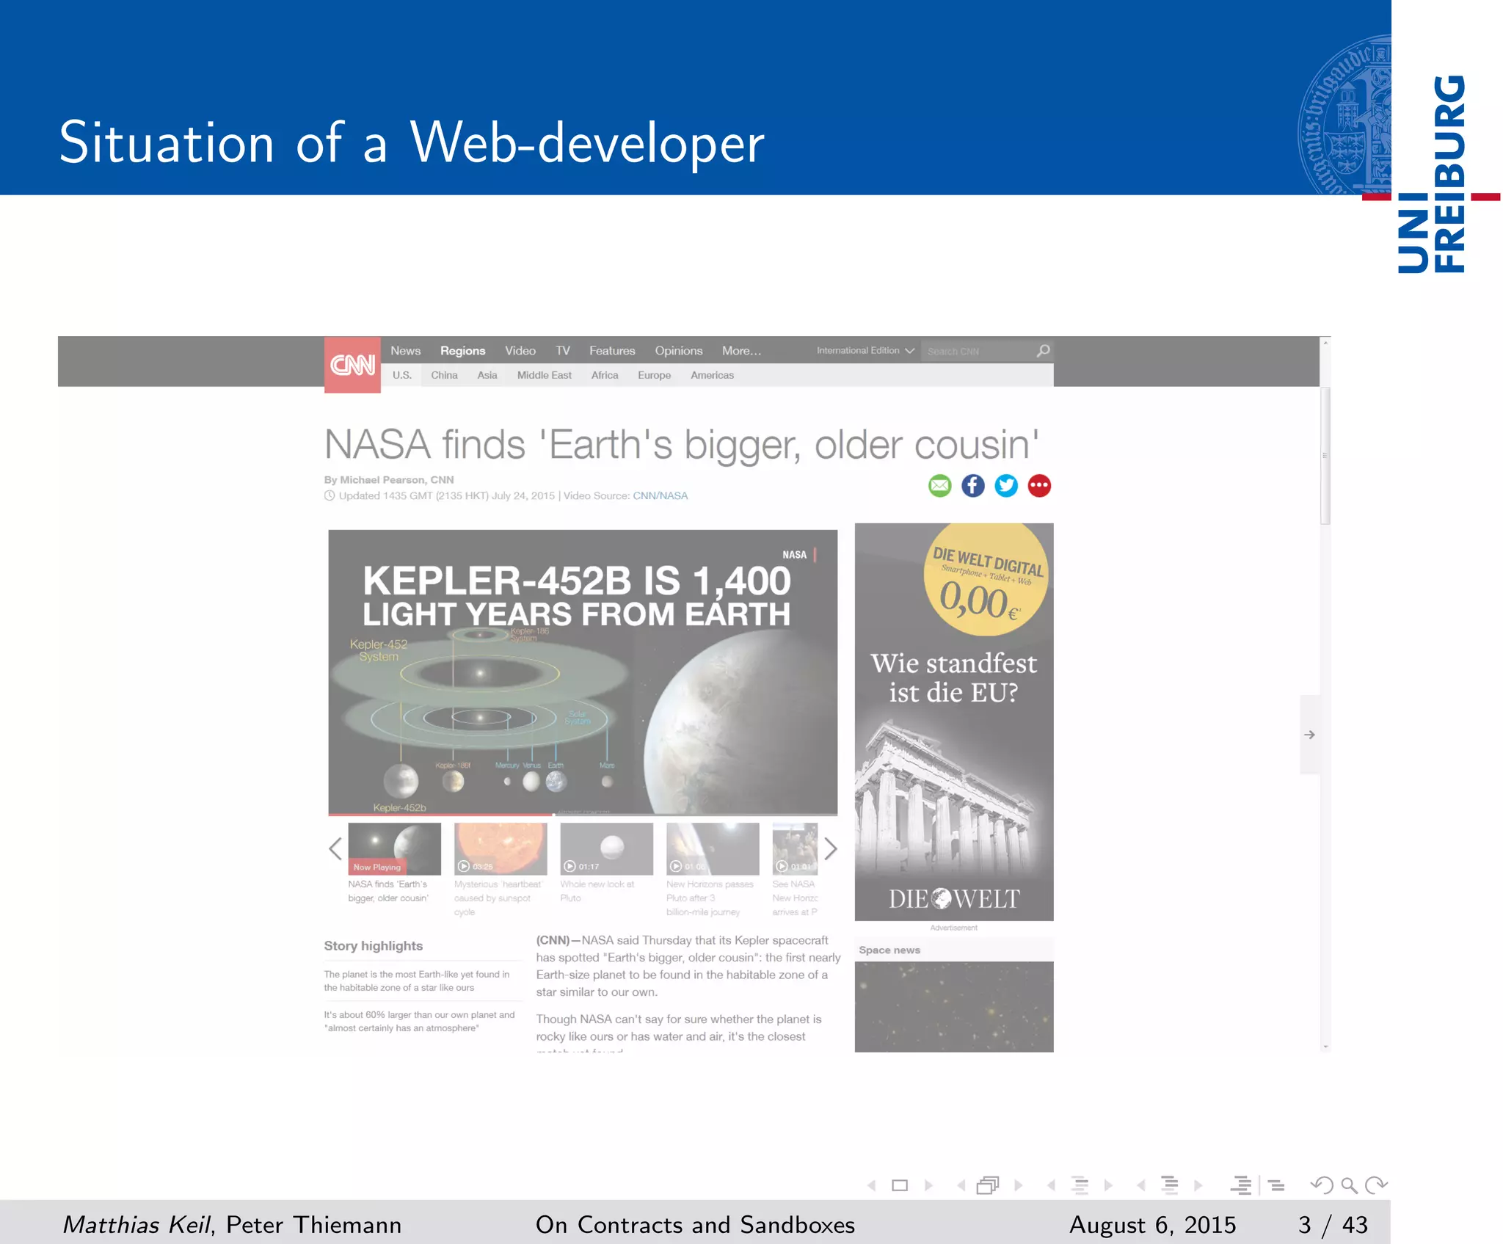The height and width of the screenshot is (1244, 1503).
Task: Click the browser vertical scrollbar thumb
Action: click(1325, 456)
